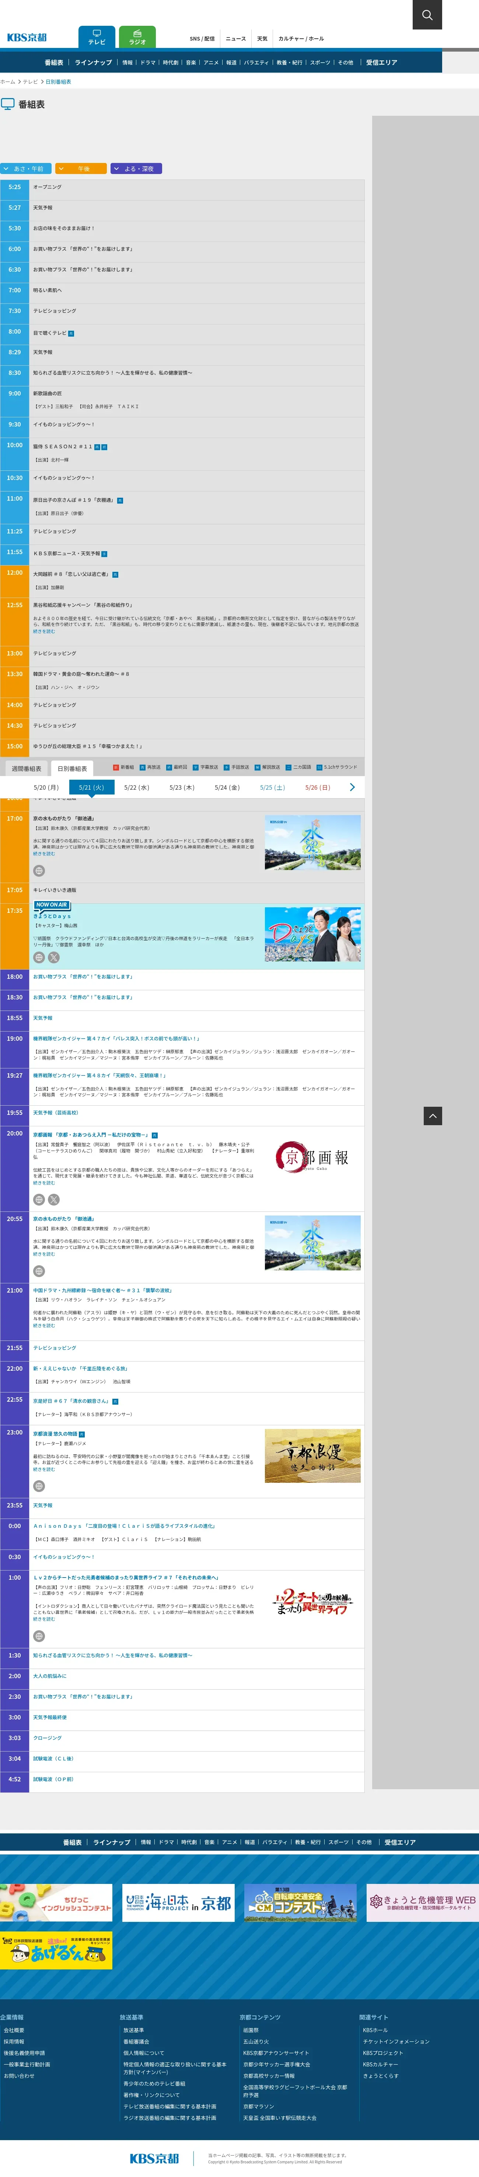
Task: Jump to よる・深夜 time section
Action: 136,169
